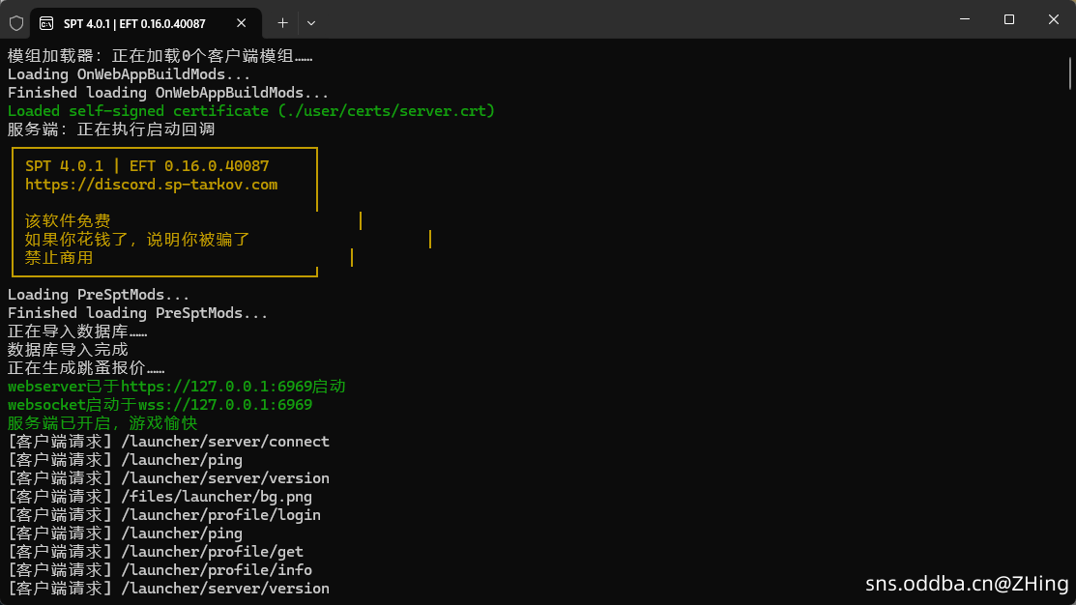Open a new tab with the plus button

(x=282, y=22)
